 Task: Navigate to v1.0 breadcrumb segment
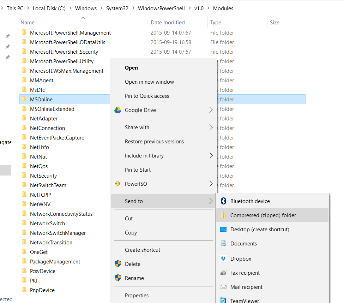pos(199,8)
